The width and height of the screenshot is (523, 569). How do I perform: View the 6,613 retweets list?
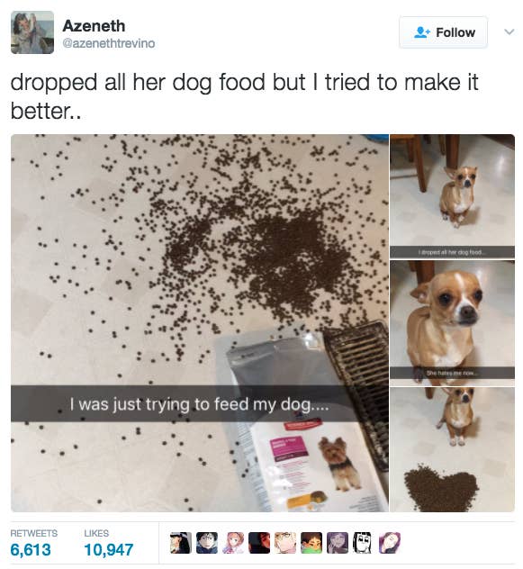pyautogui.click(x=33, y=543)
